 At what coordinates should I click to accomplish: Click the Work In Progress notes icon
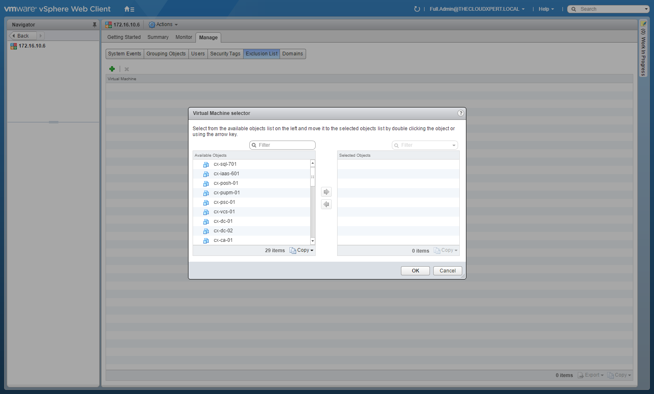643,24
